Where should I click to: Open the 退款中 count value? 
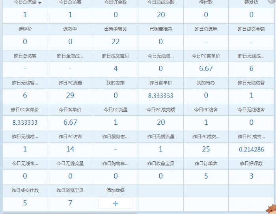pyautogui.click(x=70, y=42)
